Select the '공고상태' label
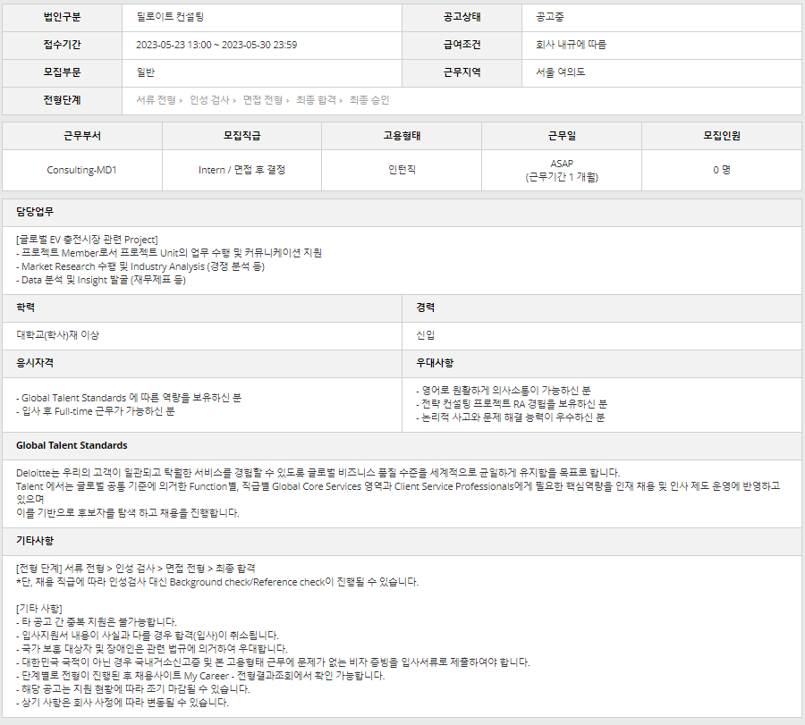This screenshot has width=805, height=725. (x=462, y=17)
